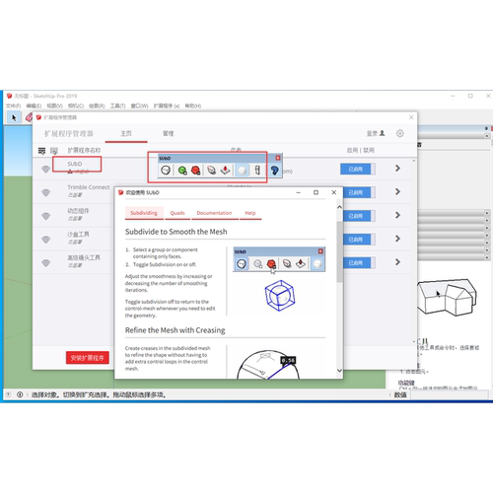Screen dimensions: 493x493
Task: Click the leftmost status bar icon
Action: 9,394
